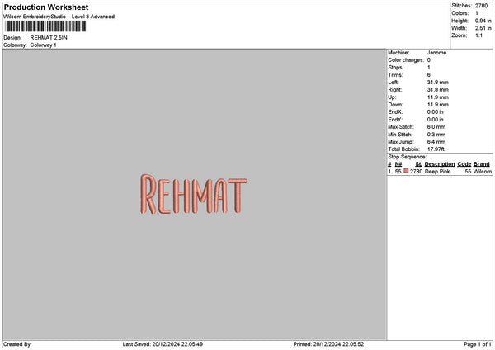Click the Max Jump value 6.4 mm
Viewport: 495px width, 350px height.
[436, 142]
